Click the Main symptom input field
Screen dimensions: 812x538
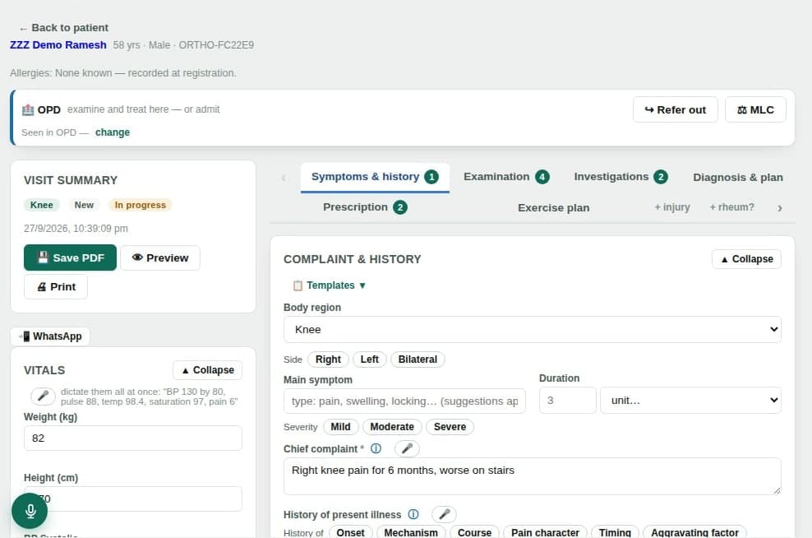[x=404, y=401]
